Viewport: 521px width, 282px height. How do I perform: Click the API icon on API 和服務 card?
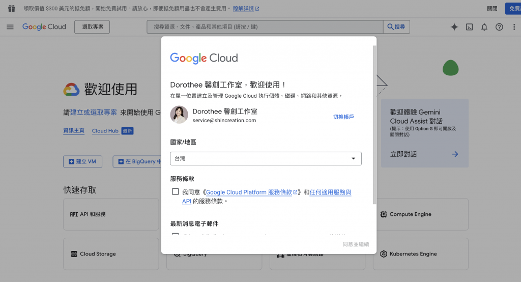(74, 214)
